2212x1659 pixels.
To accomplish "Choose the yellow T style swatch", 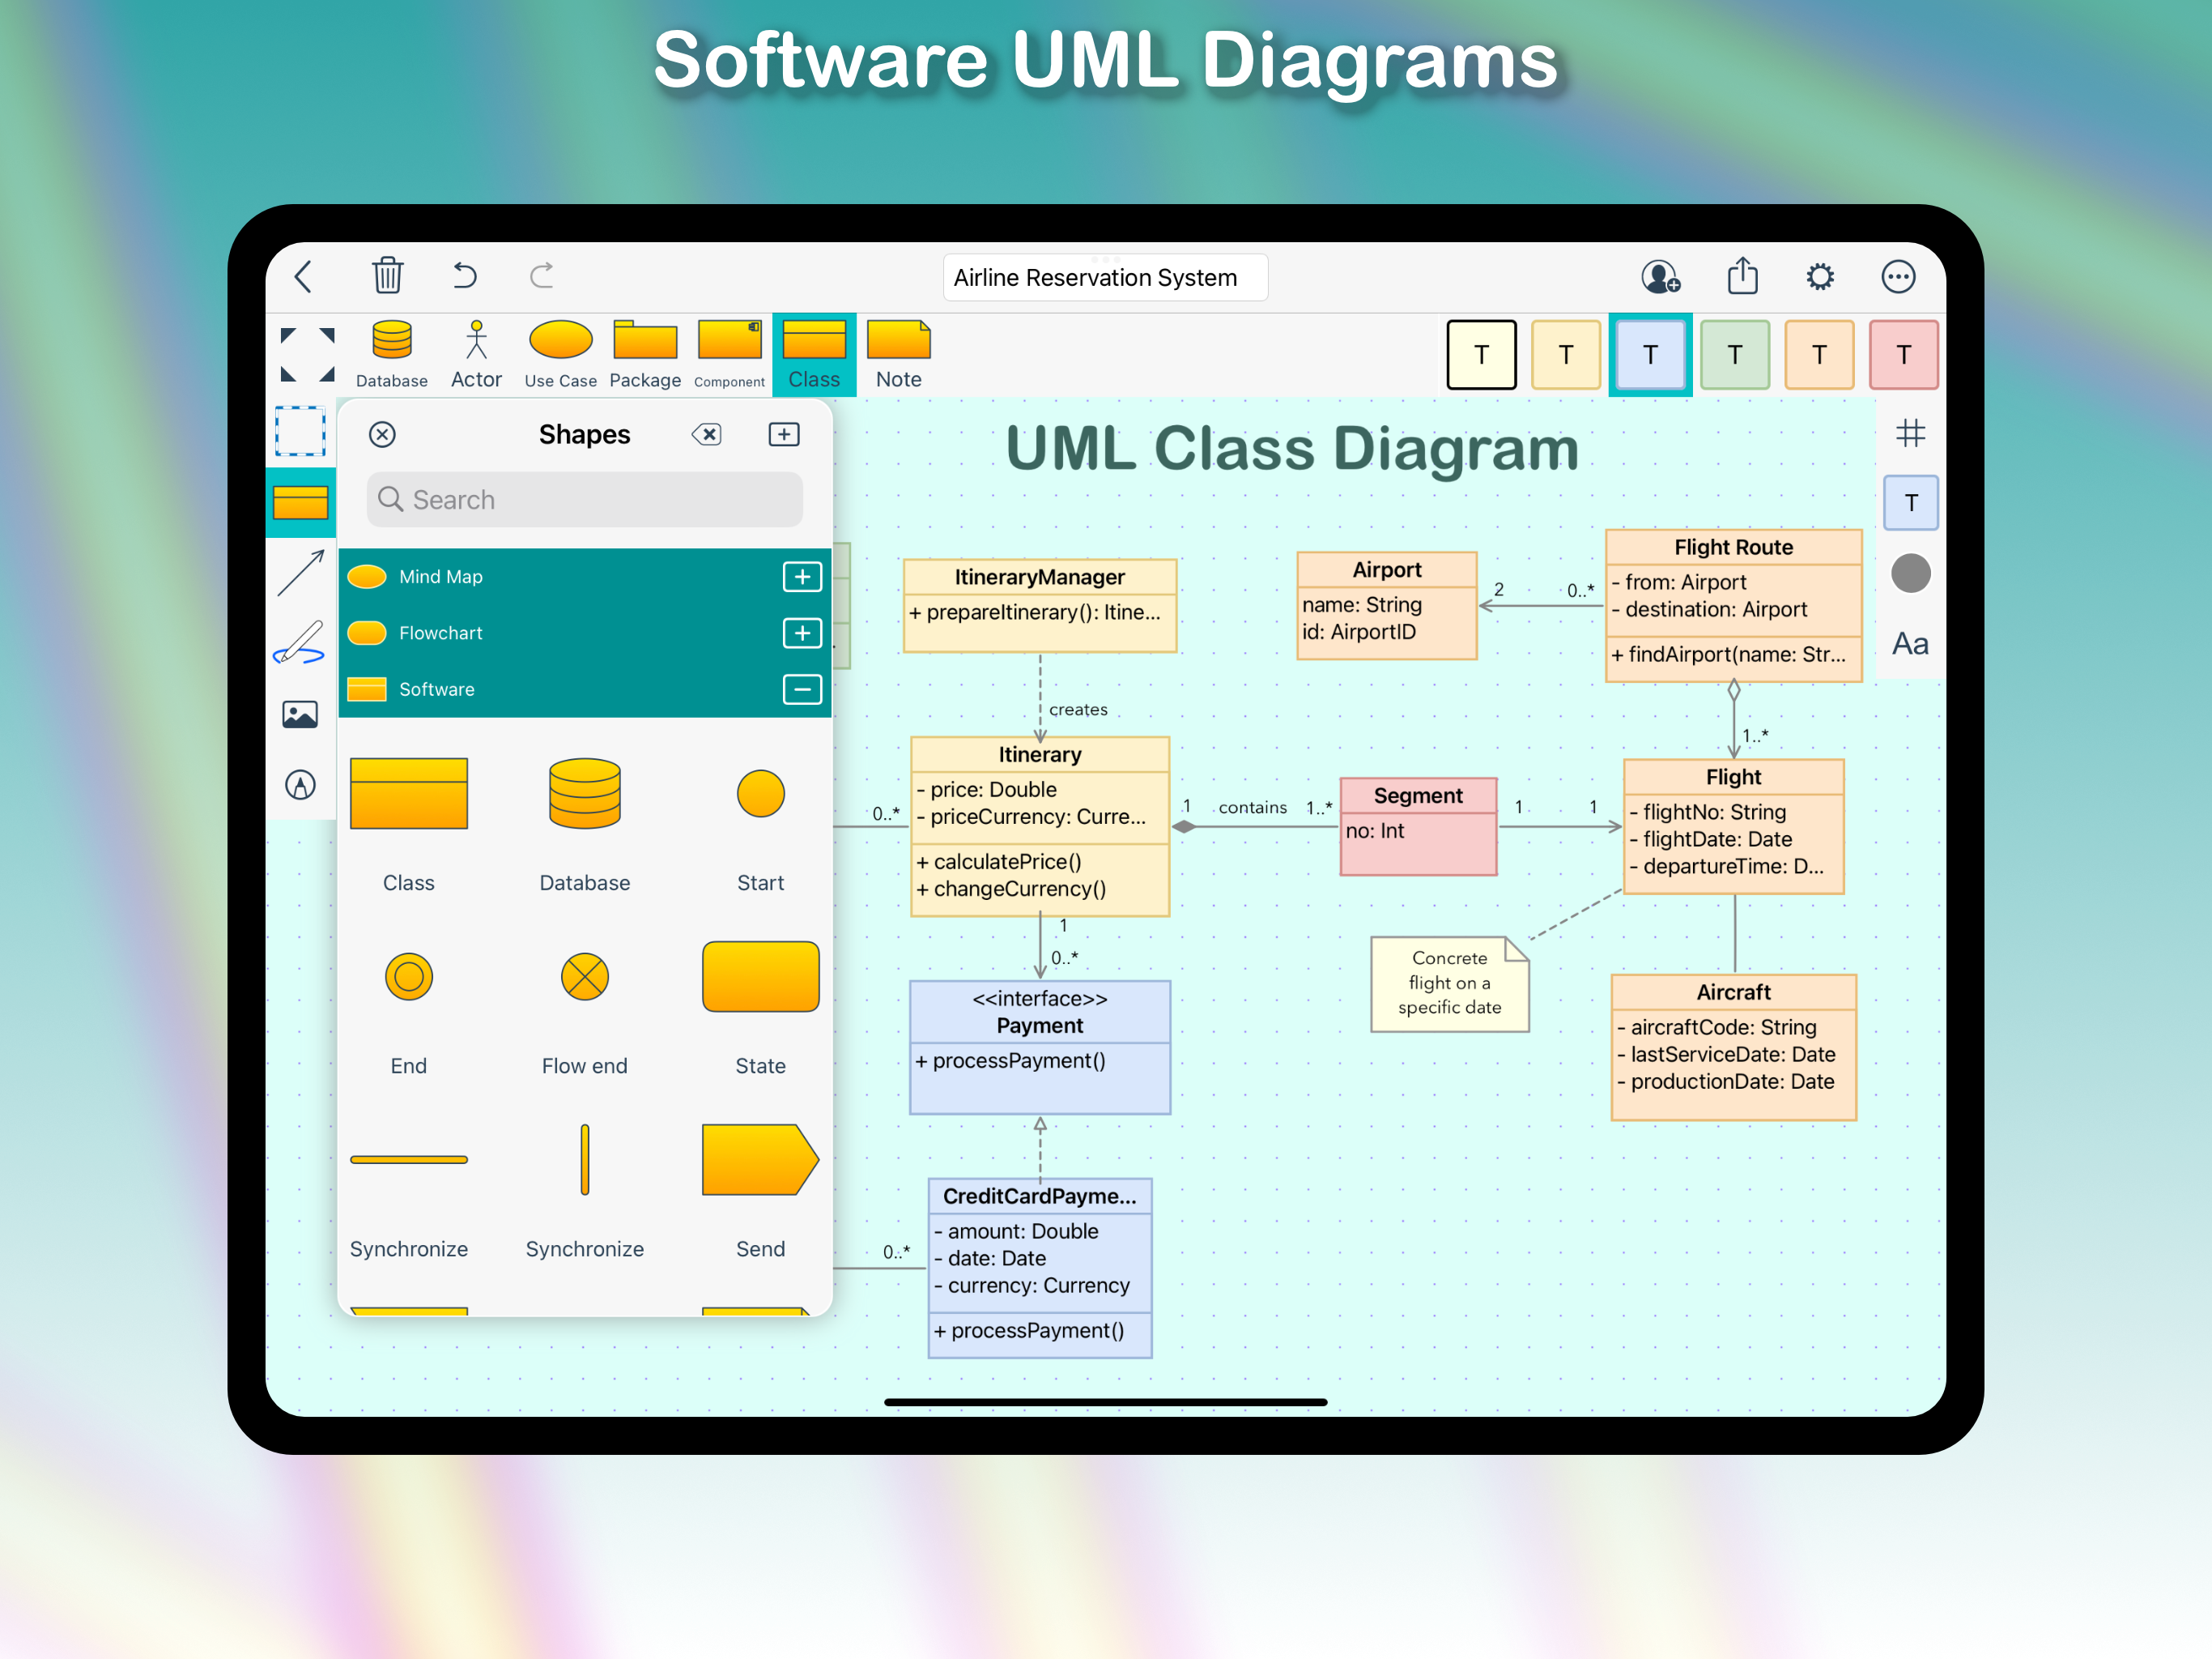I will pyautogui.click(x=1565, y=354).
